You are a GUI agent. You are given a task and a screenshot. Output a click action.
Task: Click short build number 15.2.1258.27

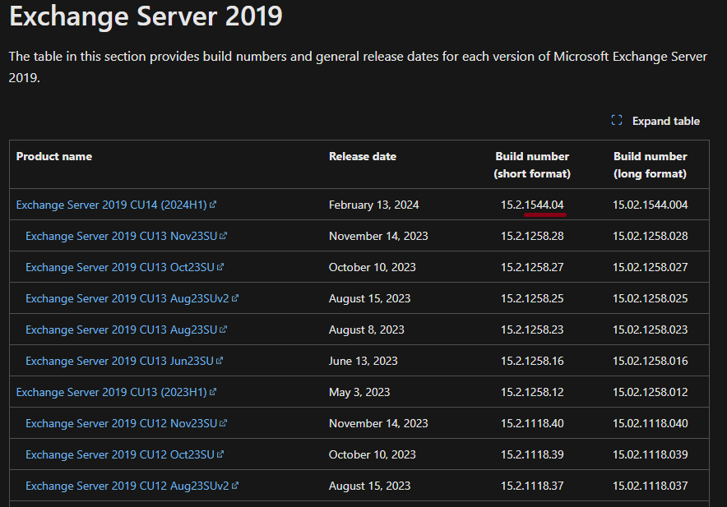tap(532, 267)
